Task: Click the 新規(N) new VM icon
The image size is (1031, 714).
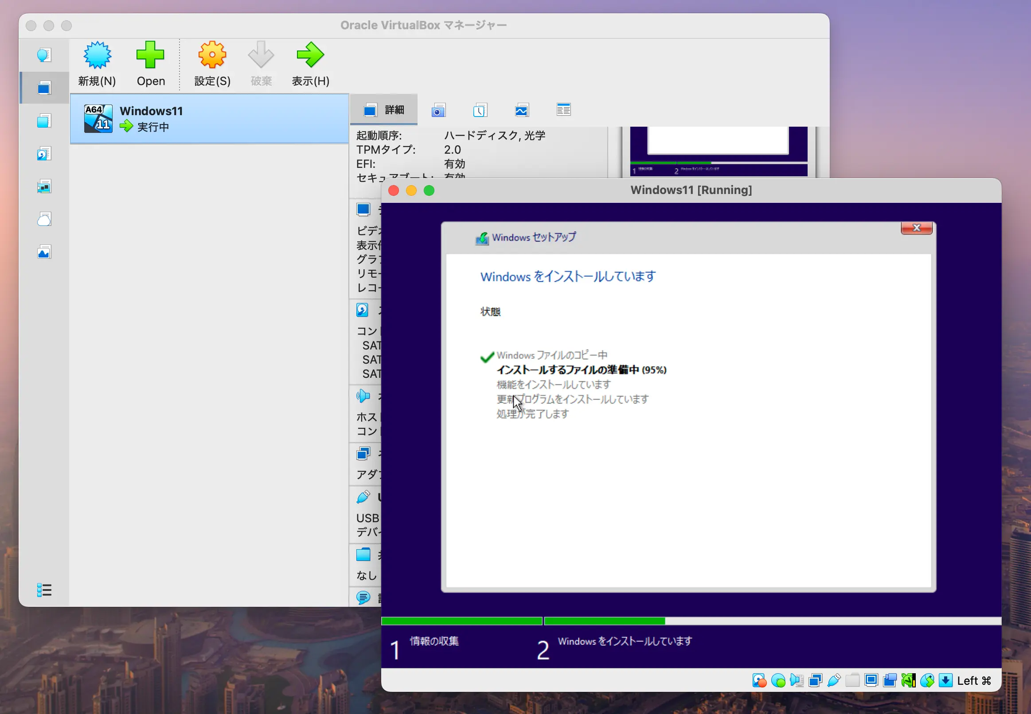Action: 97,55
